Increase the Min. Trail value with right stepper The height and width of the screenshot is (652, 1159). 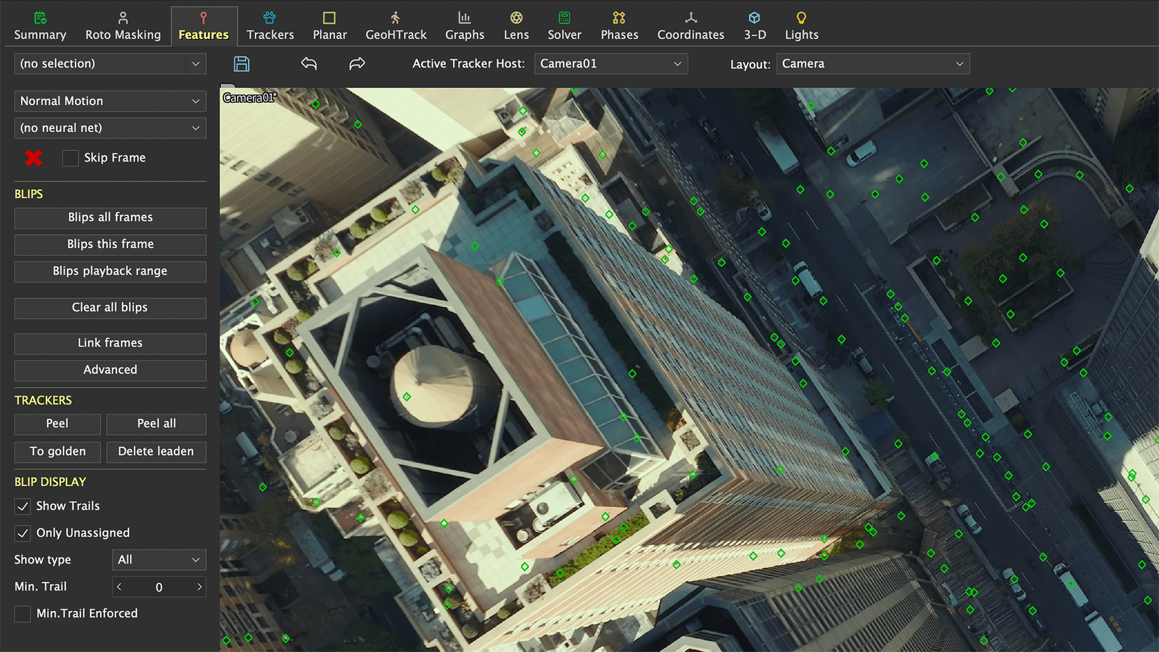tap(200, 586)
